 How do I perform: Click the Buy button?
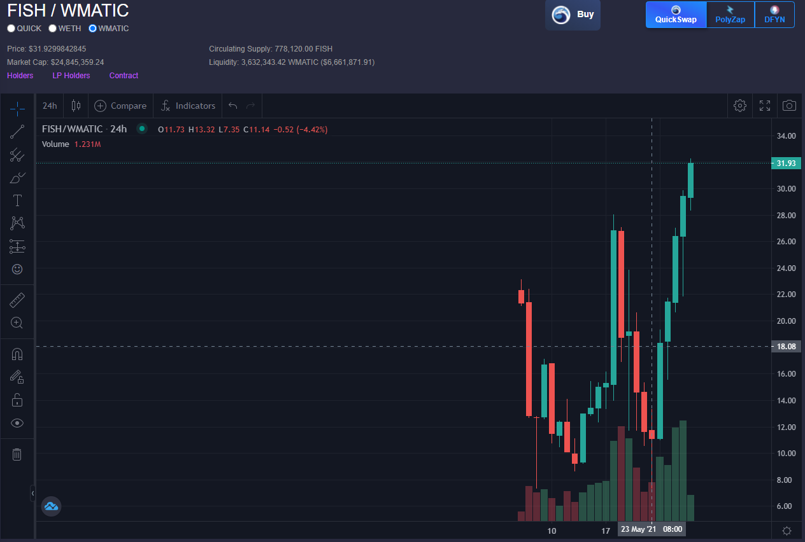[573, 15]
